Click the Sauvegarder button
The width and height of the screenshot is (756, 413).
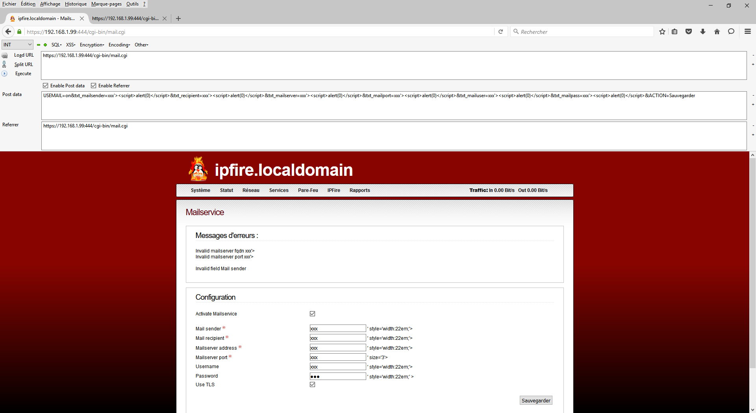(536, 400)
